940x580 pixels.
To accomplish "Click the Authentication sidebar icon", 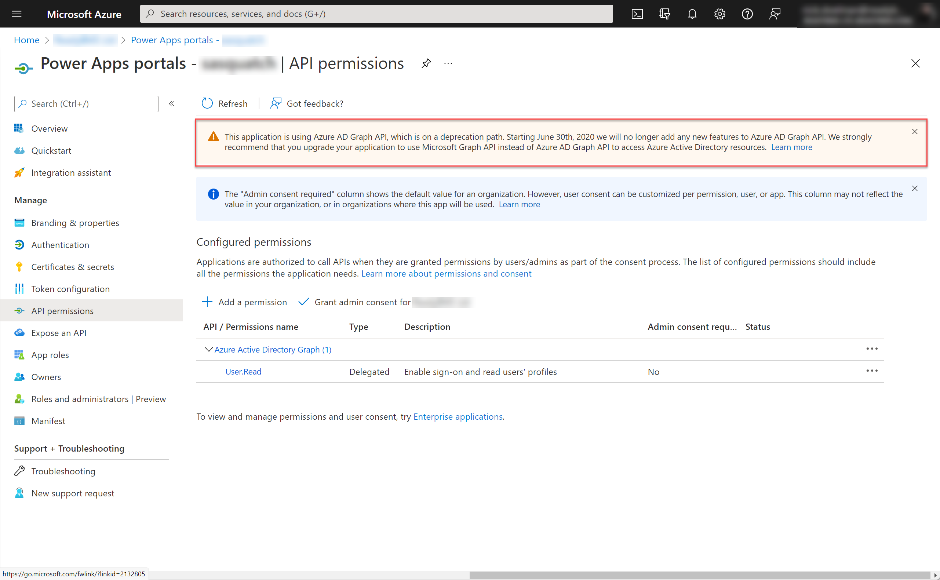I will point(19,244).
